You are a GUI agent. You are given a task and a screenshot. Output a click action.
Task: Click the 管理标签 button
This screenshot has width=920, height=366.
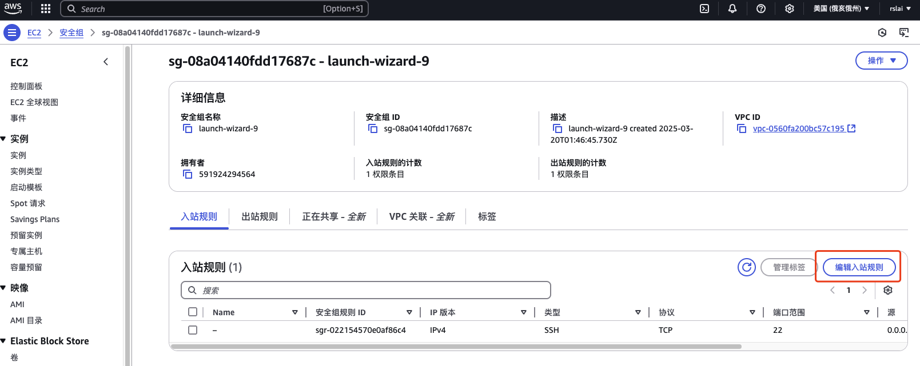pyautogui.click(x=789, y=267)
